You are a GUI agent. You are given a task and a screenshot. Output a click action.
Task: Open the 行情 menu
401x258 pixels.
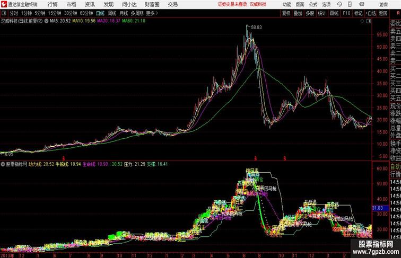click(x=53, y=4)
